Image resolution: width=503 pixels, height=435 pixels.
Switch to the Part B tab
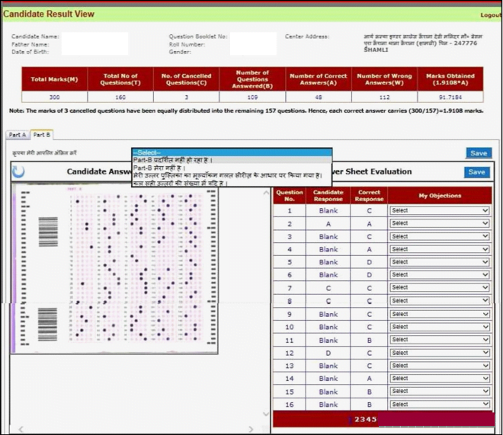[41, 135]
